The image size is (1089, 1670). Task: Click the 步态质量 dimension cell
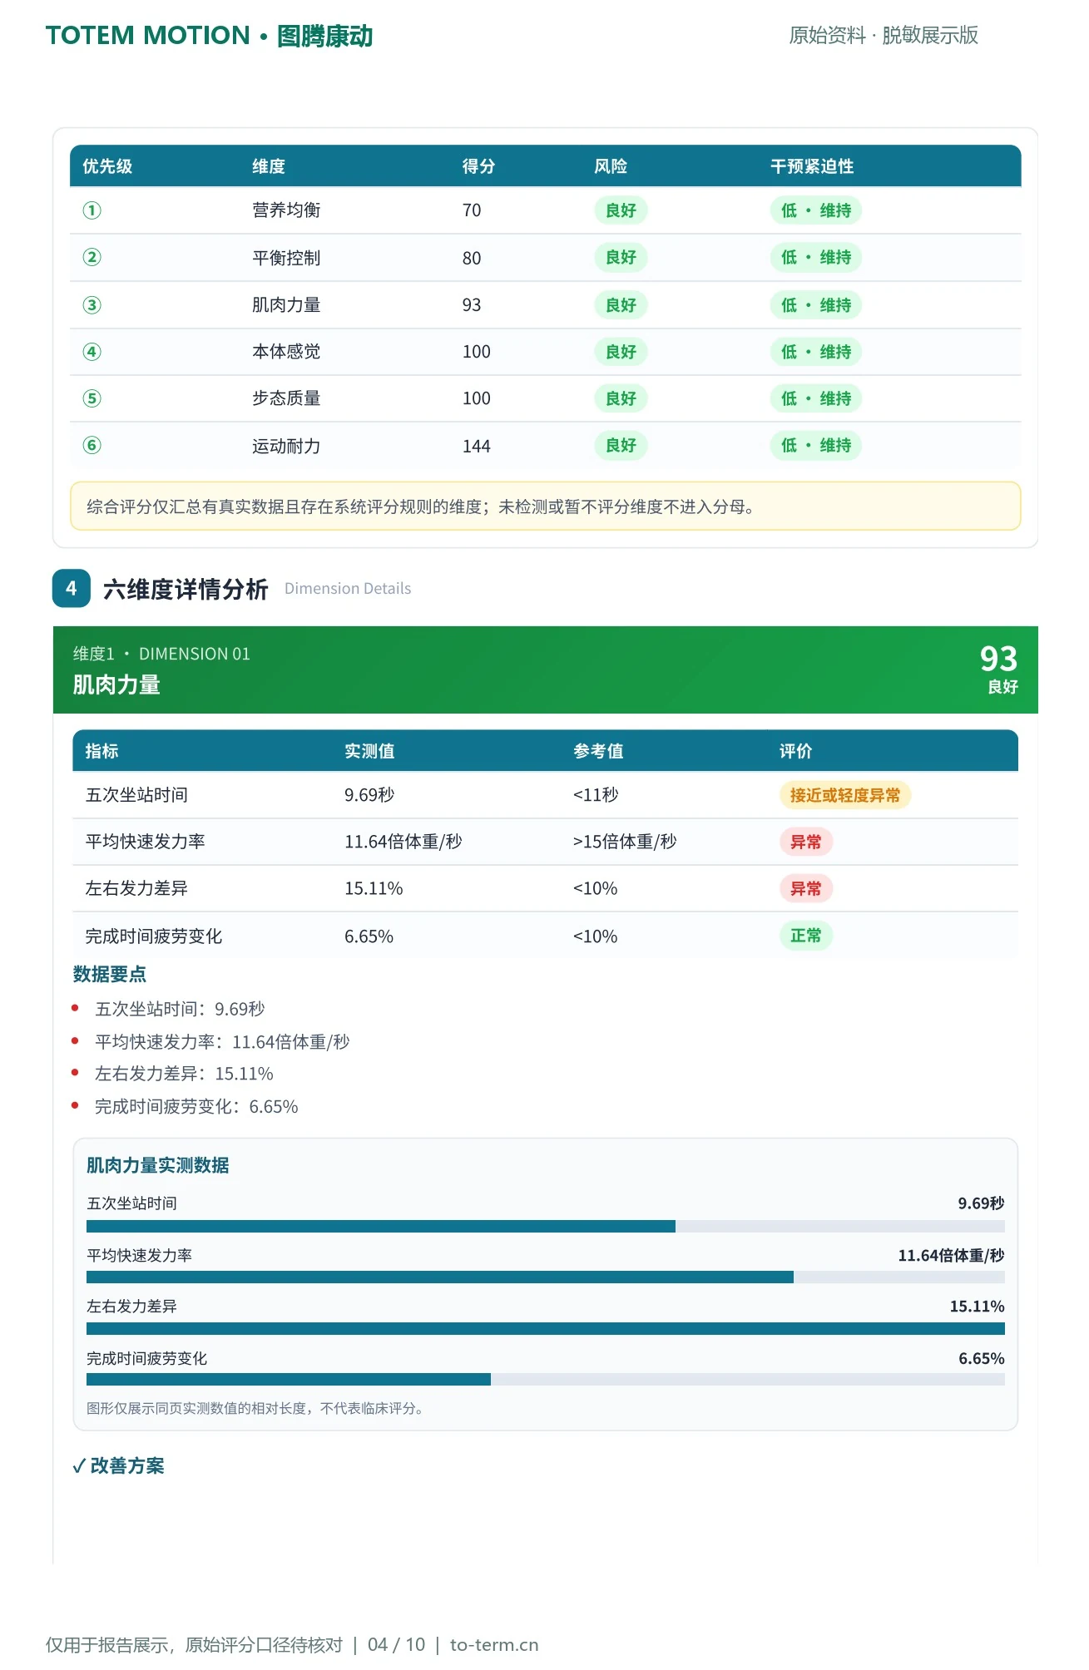pos(286,398)
